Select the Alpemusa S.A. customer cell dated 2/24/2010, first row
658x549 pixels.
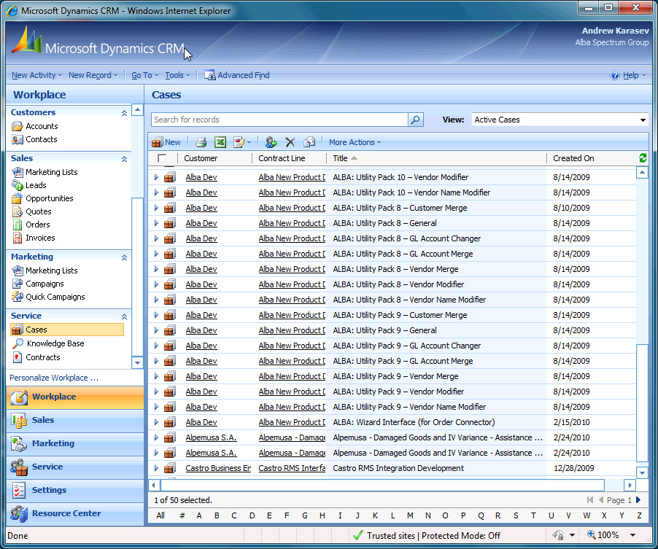pos(211,437)
